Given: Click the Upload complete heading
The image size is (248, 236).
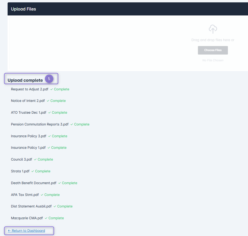Looking at the screenshot, I should pyautogui.click(x=25, y=80).
